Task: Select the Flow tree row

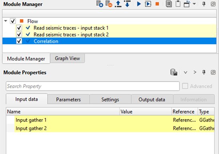Action: 109,21
